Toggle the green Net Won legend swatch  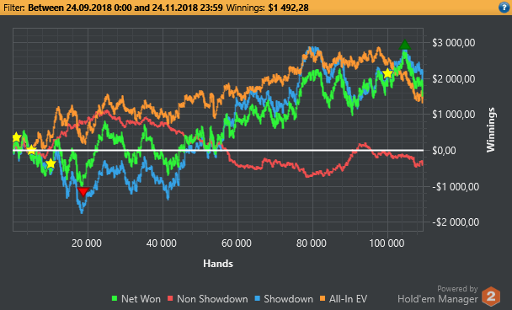point(115,298)
